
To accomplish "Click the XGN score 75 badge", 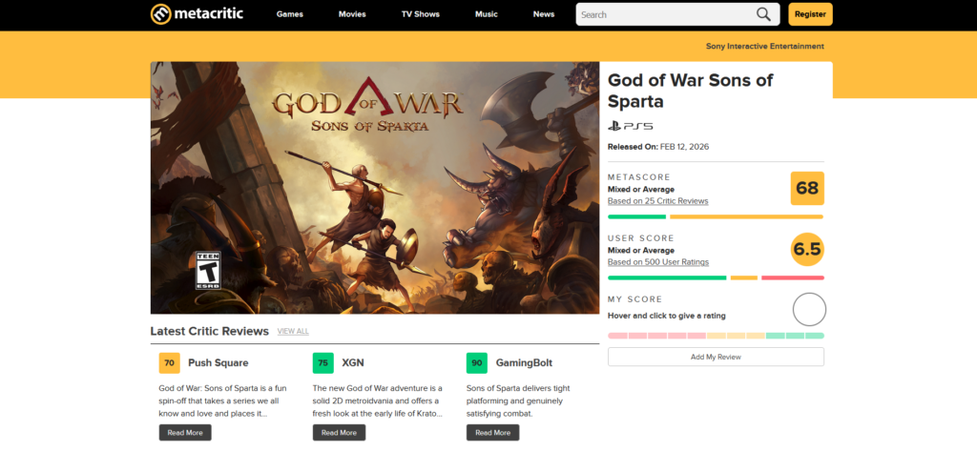I will (x=323, y=363).
